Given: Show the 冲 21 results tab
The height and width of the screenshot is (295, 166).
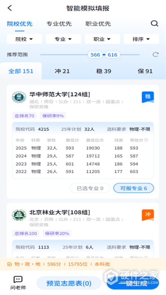Looking at the screenshot, I should [x=62, y=71].
